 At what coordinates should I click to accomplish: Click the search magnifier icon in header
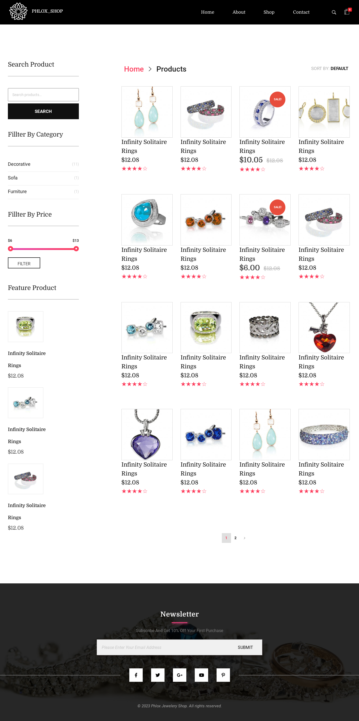pyautogui.click(x=334, y=12)
